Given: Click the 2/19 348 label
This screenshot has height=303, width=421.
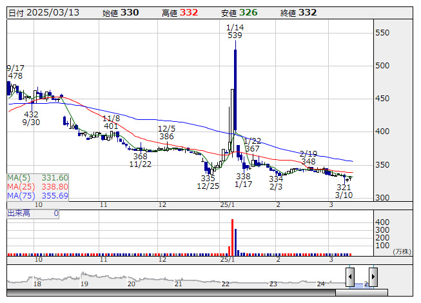Looking at the screenshot, I should tap(308, 157).
